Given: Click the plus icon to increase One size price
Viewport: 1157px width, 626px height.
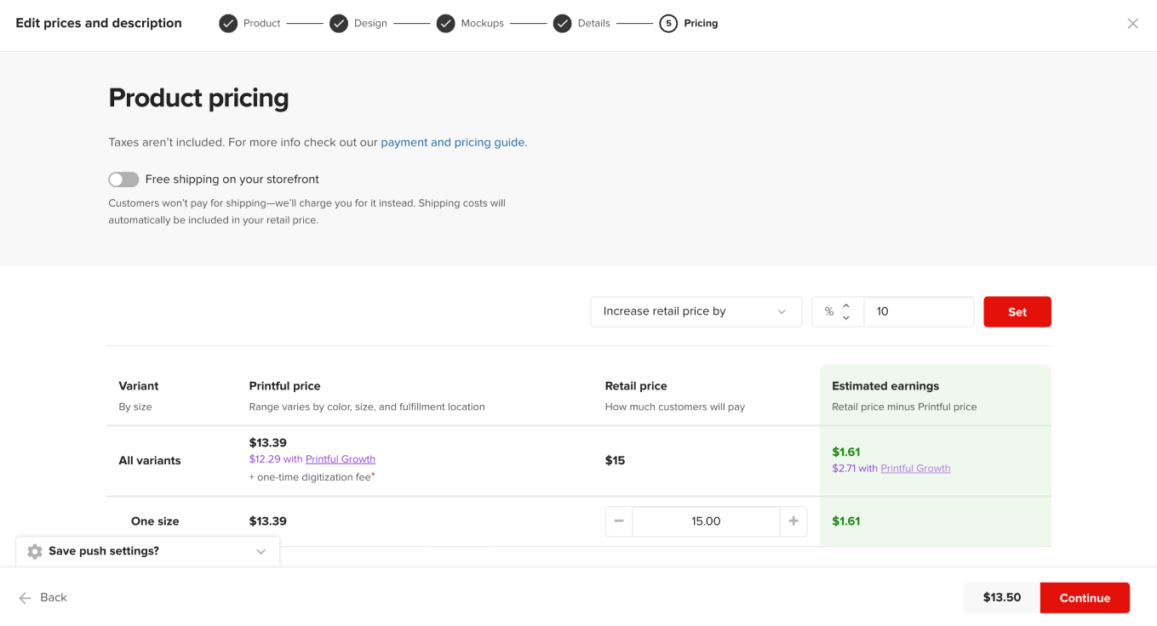Looking at the screenshot, I should (793, 521).
